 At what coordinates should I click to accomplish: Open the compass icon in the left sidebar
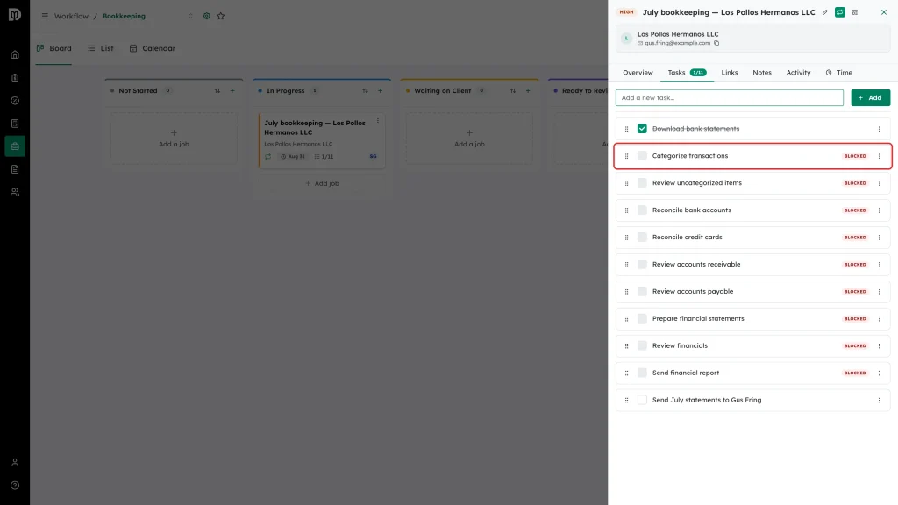tap(15, 101)
